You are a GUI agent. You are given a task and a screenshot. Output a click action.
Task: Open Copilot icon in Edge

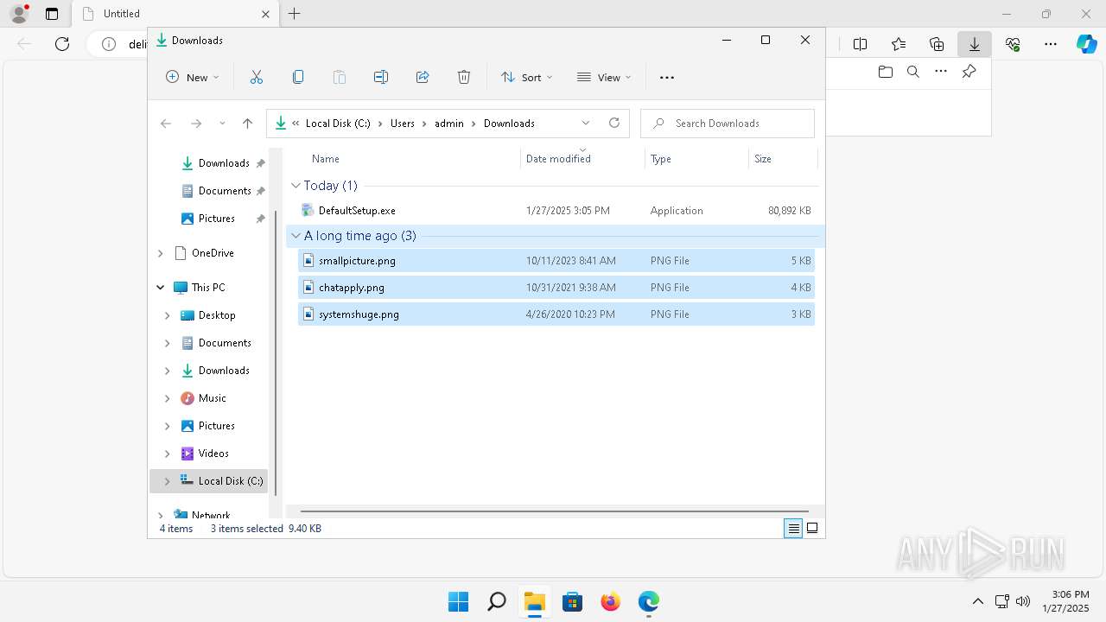1087,44
